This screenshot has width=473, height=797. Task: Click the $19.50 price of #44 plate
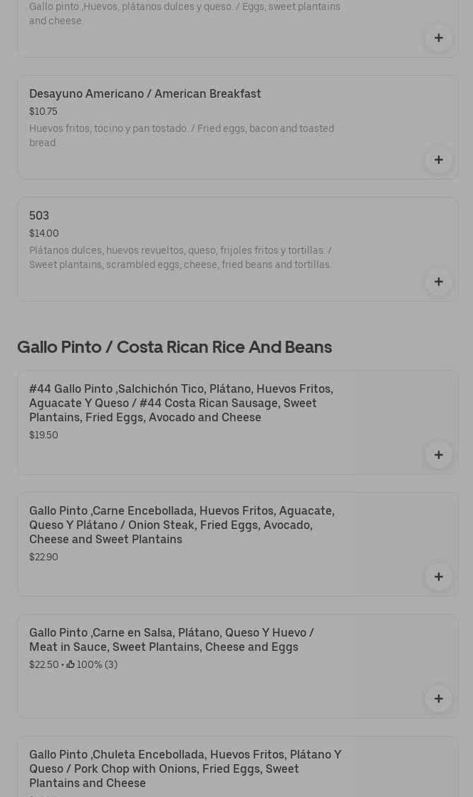point(43,436)
